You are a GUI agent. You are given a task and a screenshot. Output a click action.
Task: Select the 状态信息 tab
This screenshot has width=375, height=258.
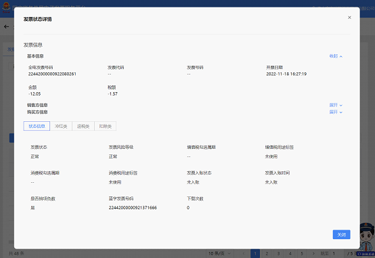coord(37,126)
